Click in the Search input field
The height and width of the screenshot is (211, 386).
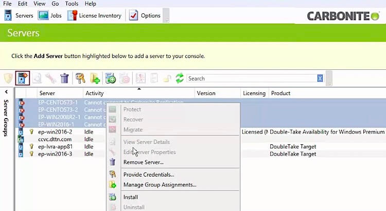(x=252, y=79)
